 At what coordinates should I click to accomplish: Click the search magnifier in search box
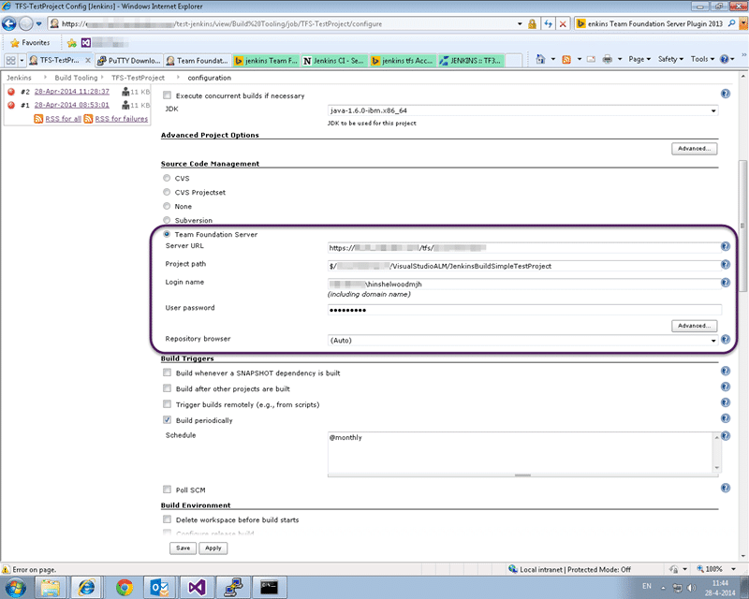tap(731, 23)
